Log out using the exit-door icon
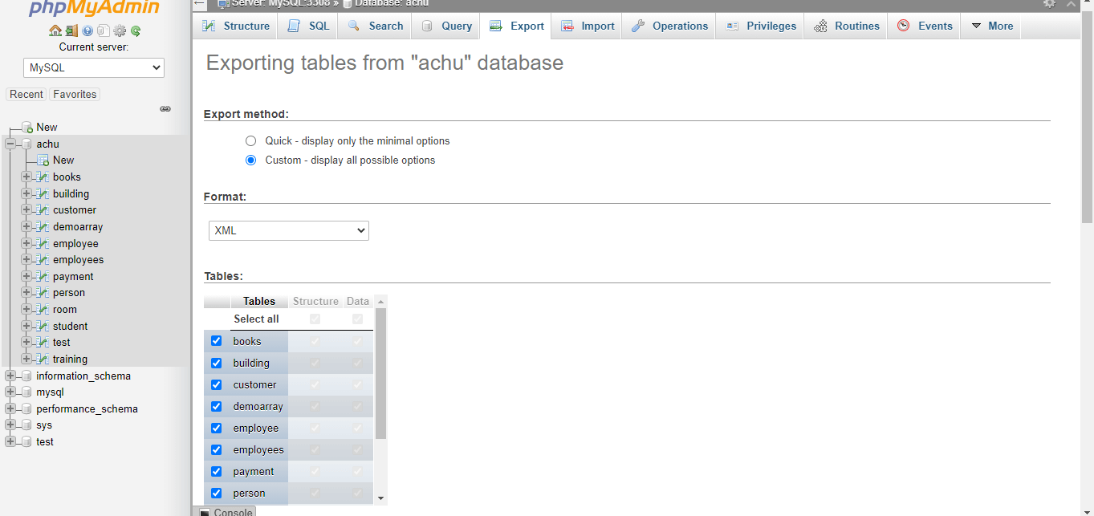 point(71,30)
